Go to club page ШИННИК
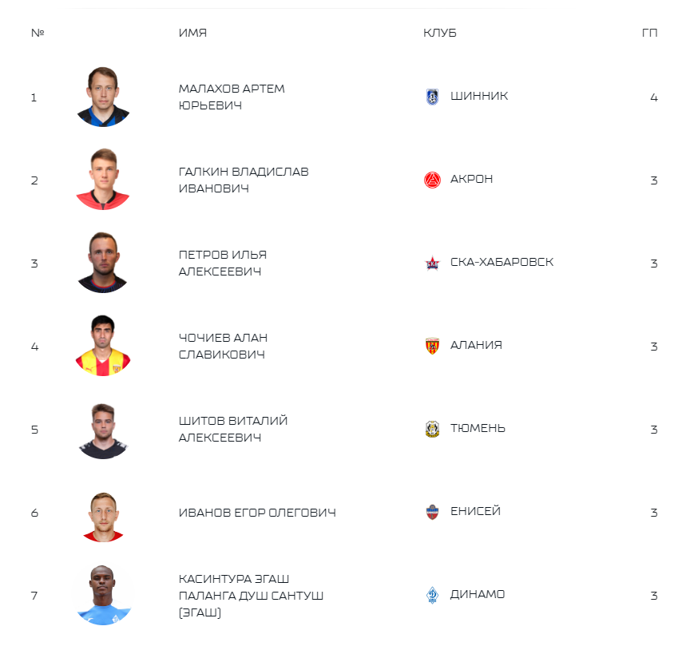Screen dimensions: 698x650 479,96
